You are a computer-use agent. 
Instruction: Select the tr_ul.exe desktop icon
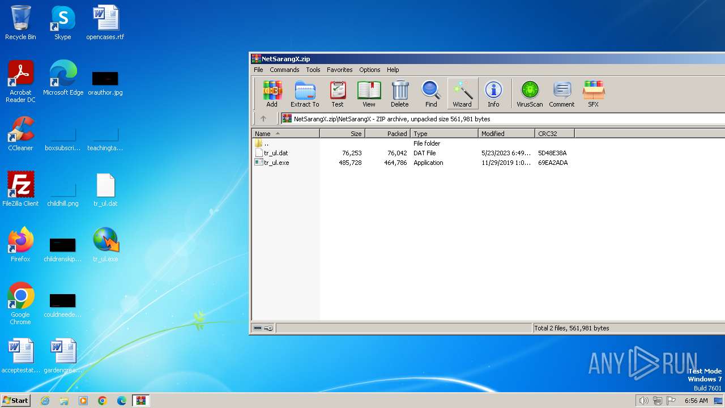click(x=105, y=245)
